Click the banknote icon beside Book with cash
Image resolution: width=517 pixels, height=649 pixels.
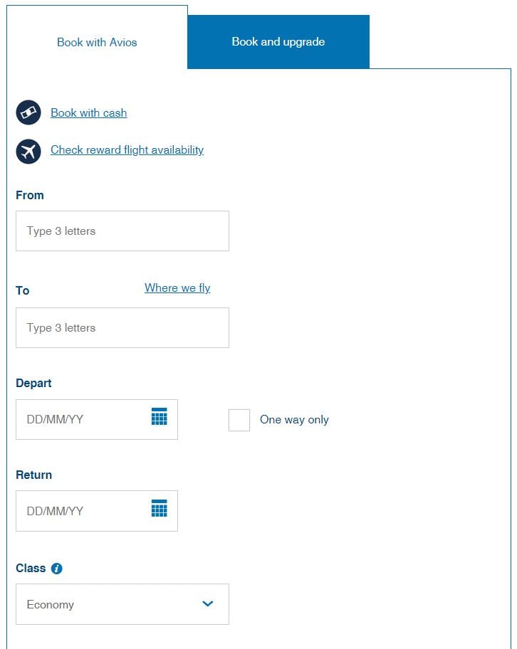click(x=28, y=112)
